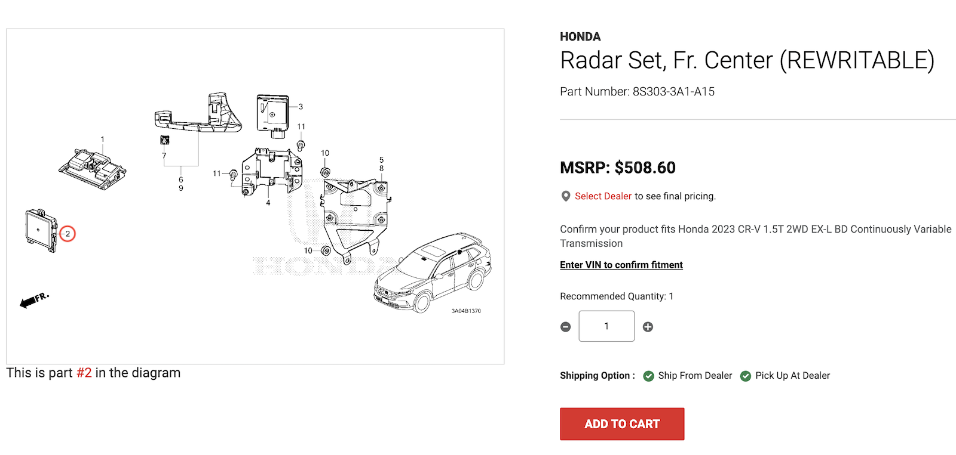Click the circled number 2 callout
Viewport: 956px width, 455px height.
click(68, 234)
